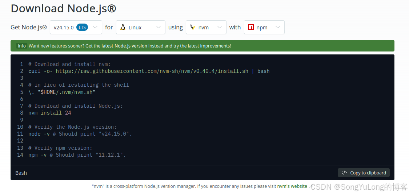Click the nvm install 24 line
409x194 pixels.
(49, 113)
